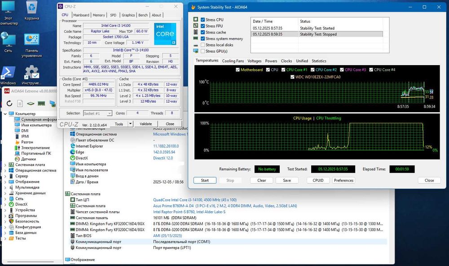The width and height of the screenshot is (449, 266).
Task: Uncheck the Stress CPU checkbox
Action: pyautogui.click(x=203, y=19)
